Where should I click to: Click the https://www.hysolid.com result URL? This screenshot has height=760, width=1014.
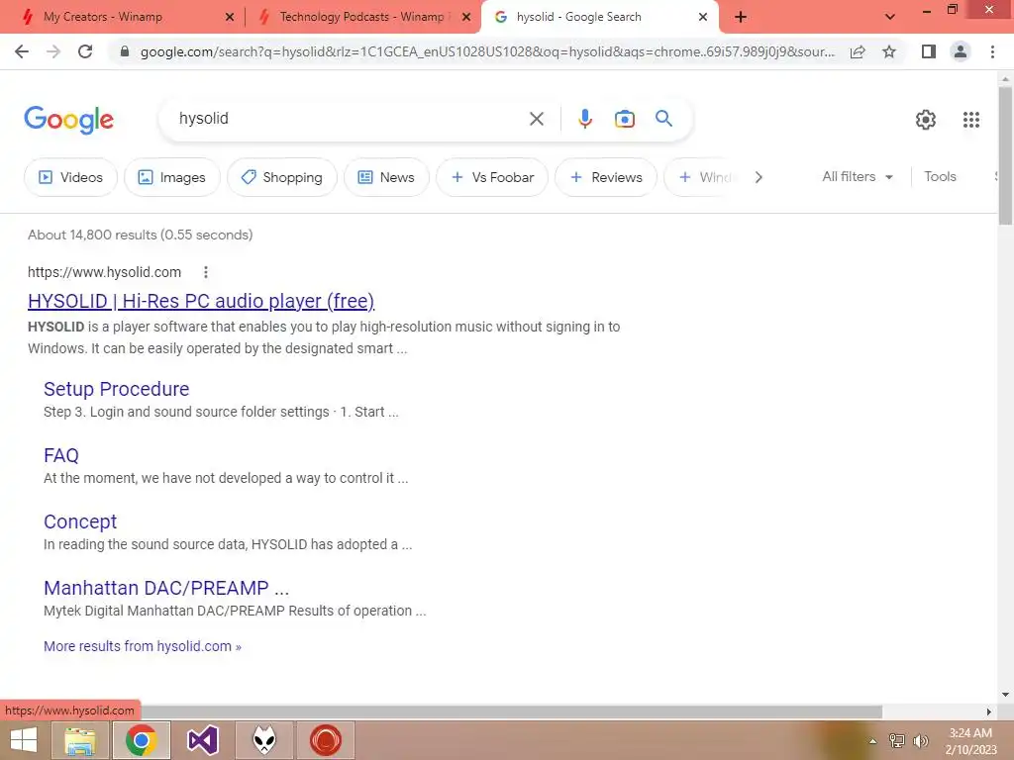(x=104, y=272)
